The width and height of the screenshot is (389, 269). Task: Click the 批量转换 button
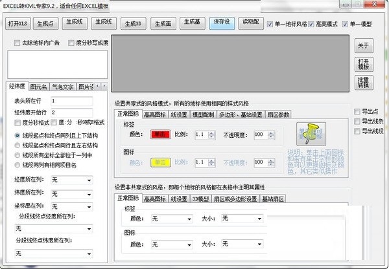click(364, 83)
